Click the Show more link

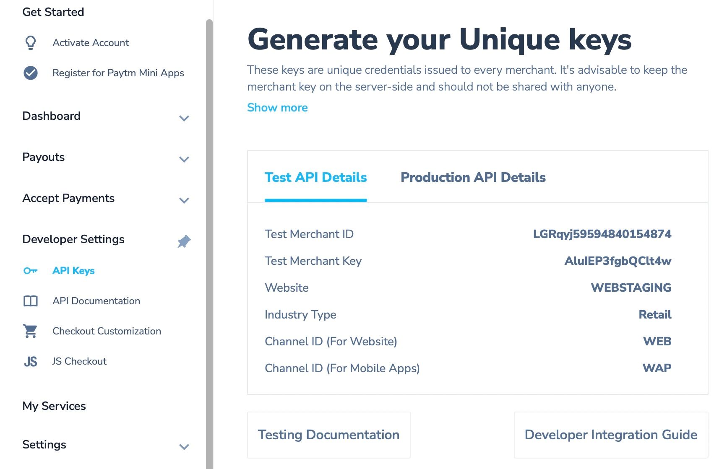pos(277,108)
